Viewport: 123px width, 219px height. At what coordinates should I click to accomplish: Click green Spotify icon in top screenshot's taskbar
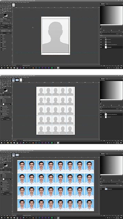click(52, 68)
